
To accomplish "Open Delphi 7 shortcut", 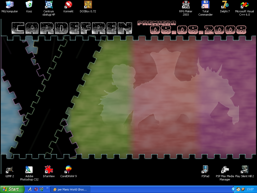I will (225, 5).
